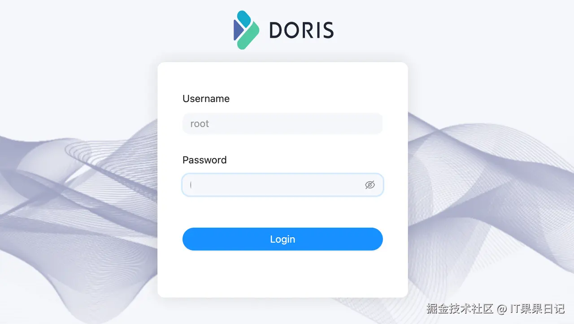Click the blue Login button
This screenshot has width=574, height=324.
(283, 239)
